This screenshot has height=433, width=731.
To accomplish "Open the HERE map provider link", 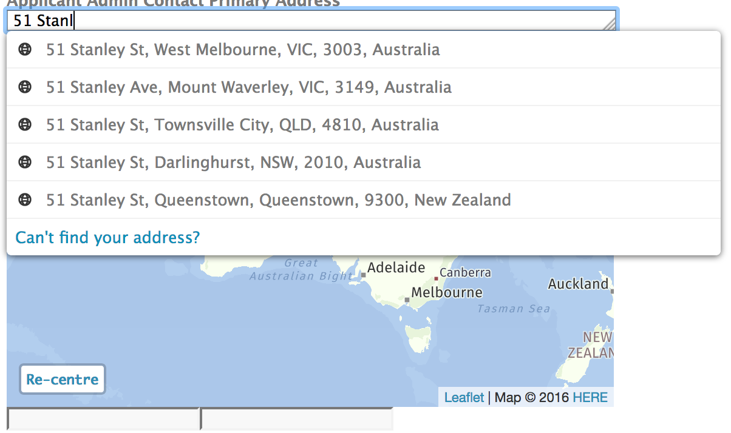I will (x=590, y=398).
